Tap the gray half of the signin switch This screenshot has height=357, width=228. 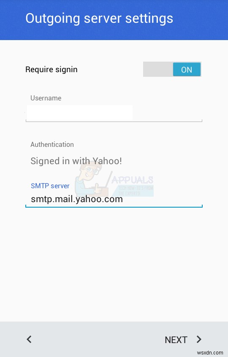pos(158,70)
